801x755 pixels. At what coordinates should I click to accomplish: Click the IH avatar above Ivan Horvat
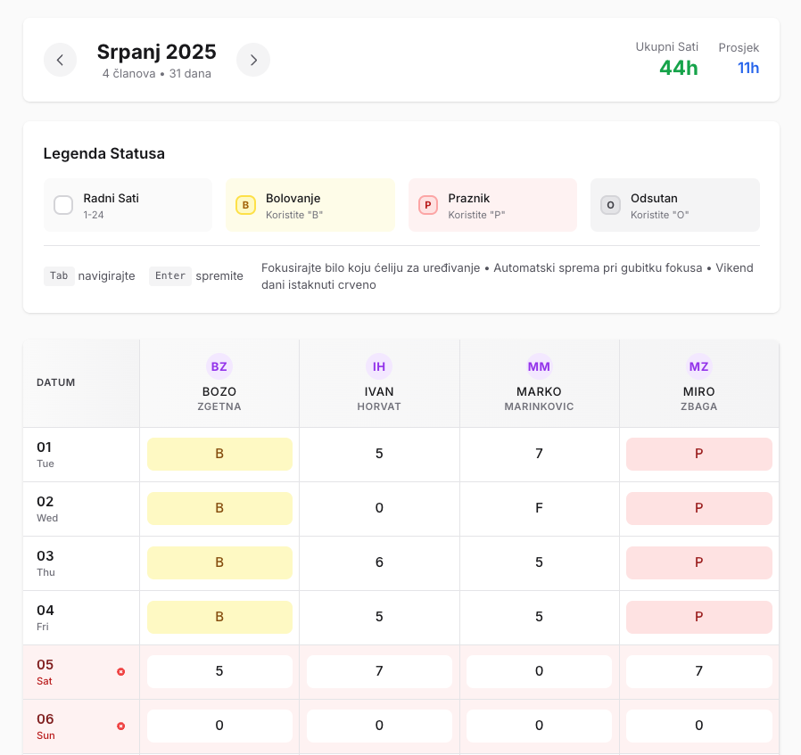tap(378, 366)
